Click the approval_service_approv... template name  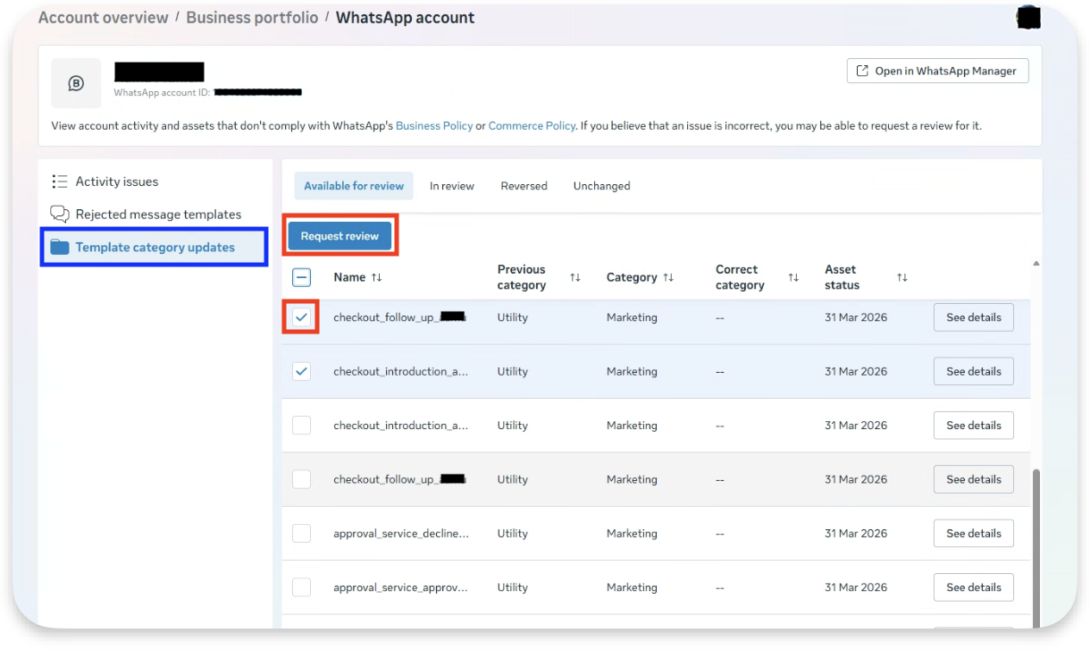pos(400,587)
